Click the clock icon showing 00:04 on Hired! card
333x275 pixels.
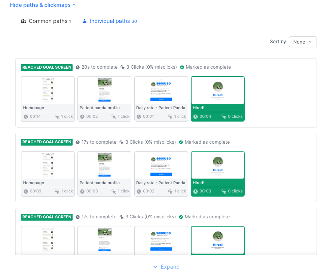[195, 117]
